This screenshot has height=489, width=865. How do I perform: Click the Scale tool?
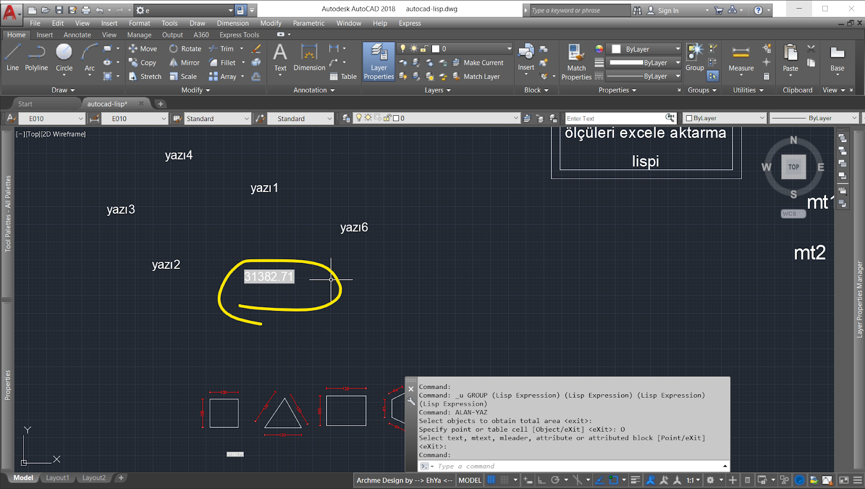183,77
